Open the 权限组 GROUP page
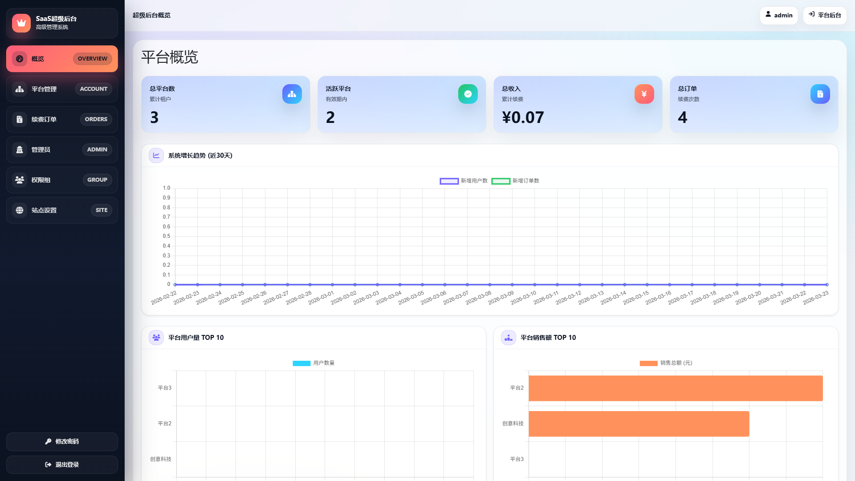This screenshot has width=855, height=481. 62,180
